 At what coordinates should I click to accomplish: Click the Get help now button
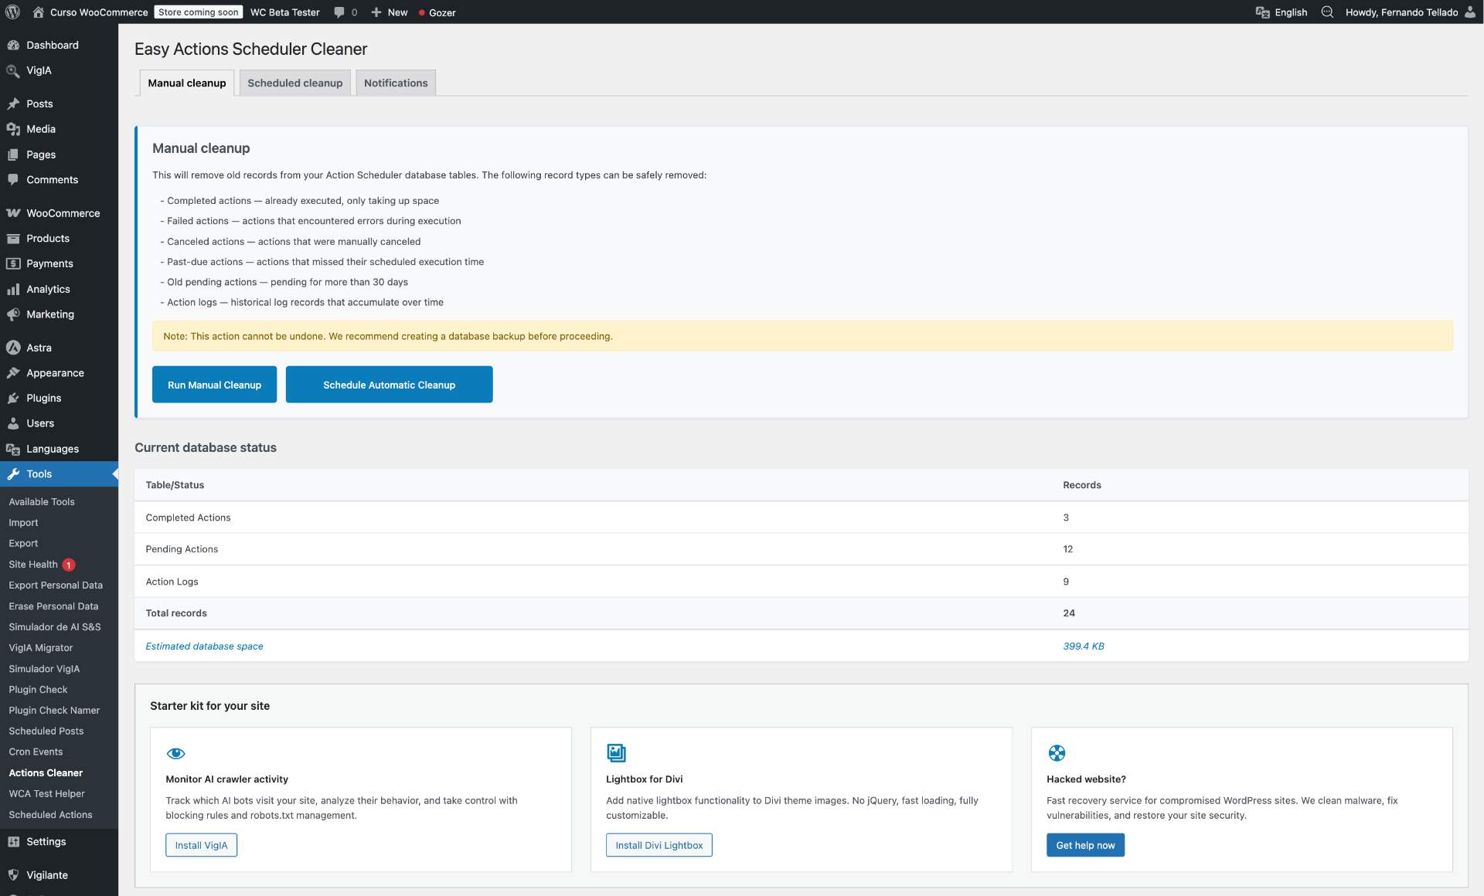pos(1085,845)
